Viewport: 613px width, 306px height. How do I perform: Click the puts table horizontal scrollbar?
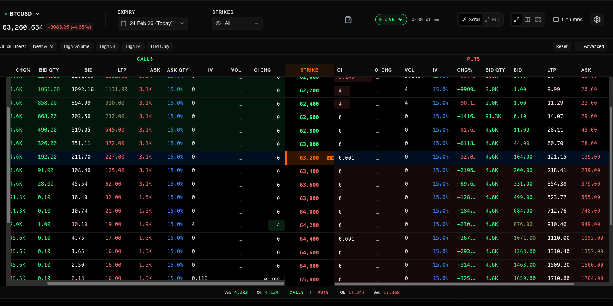(454, 284)
